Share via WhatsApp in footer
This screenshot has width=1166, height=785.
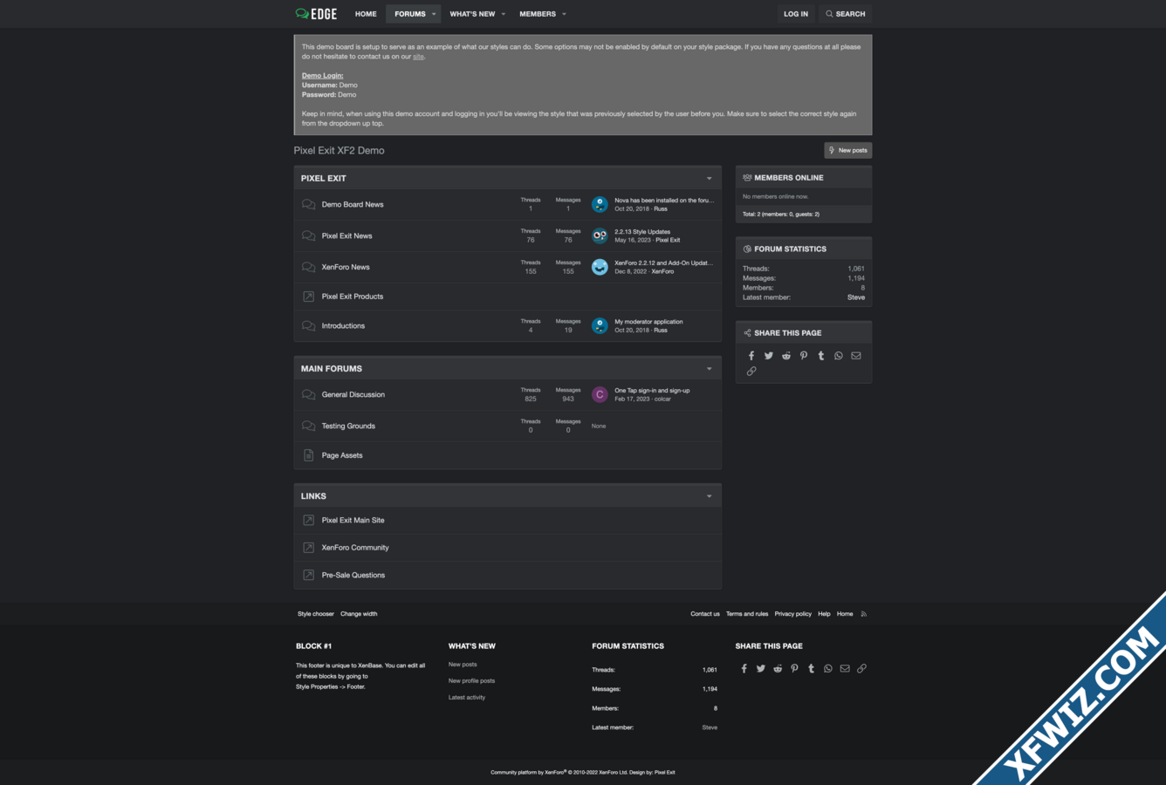pyautogui.click(x=828, y=669)
